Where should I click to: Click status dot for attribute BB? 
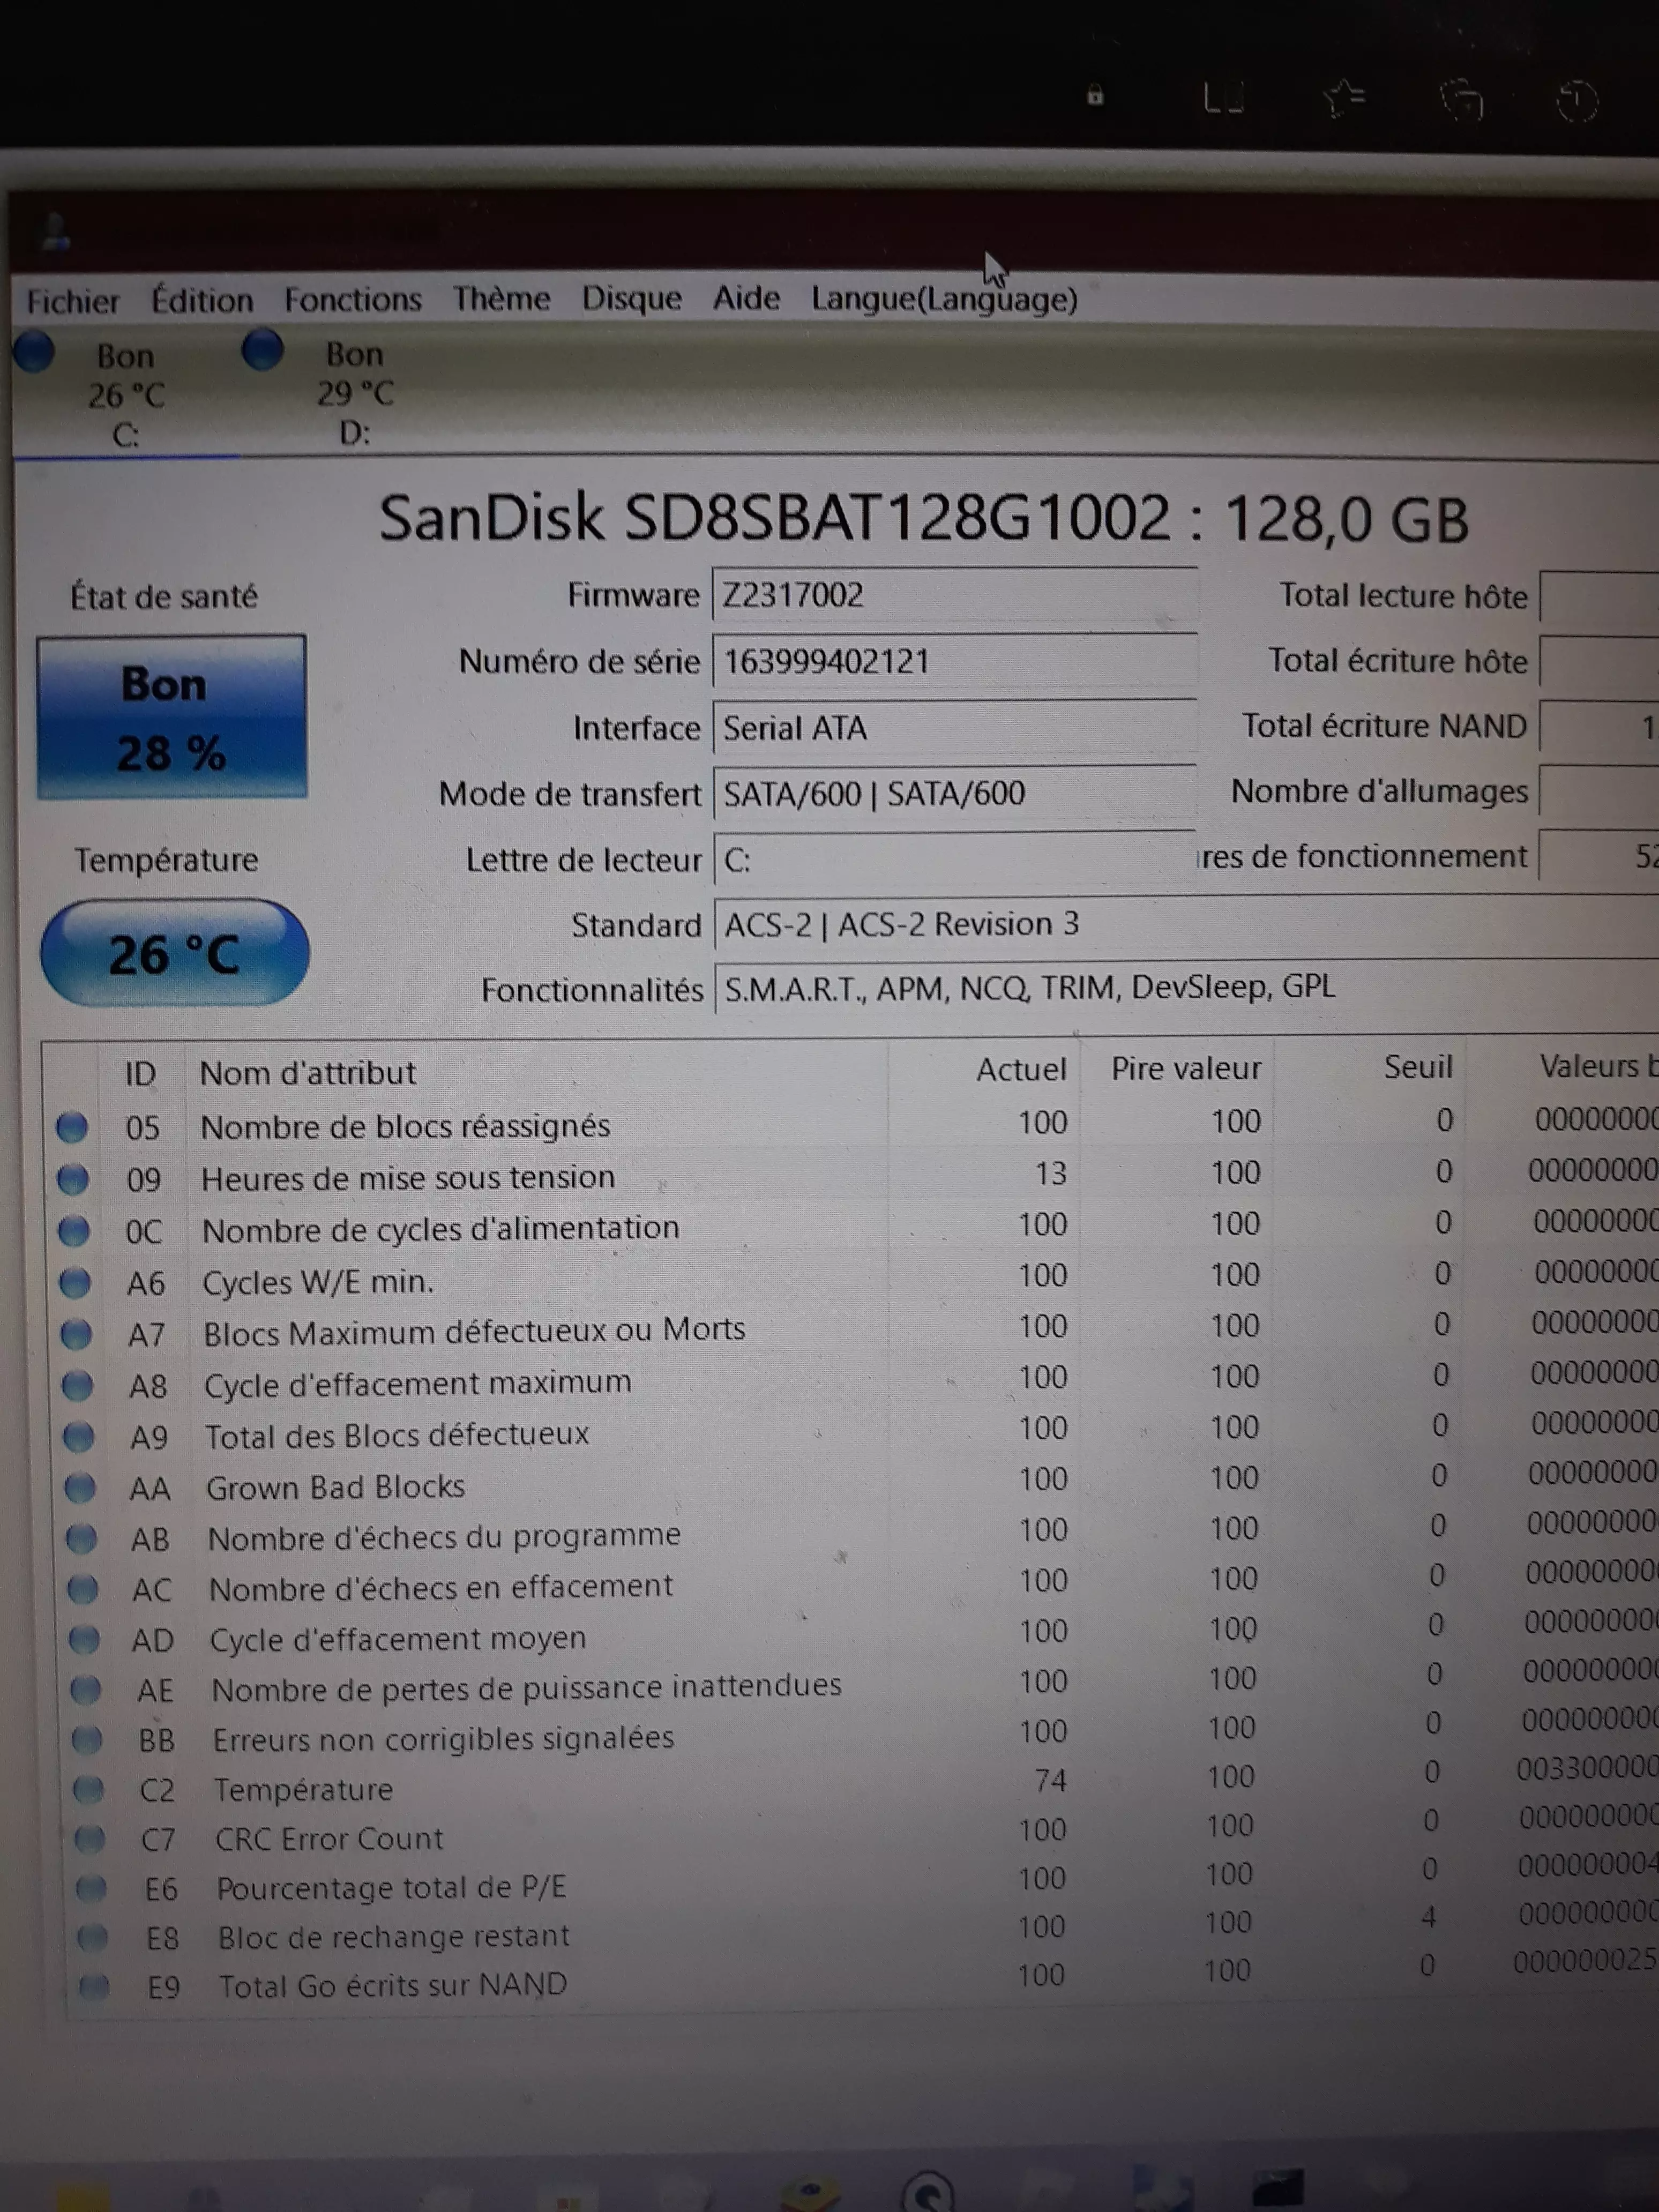[x=87, y=1740]
